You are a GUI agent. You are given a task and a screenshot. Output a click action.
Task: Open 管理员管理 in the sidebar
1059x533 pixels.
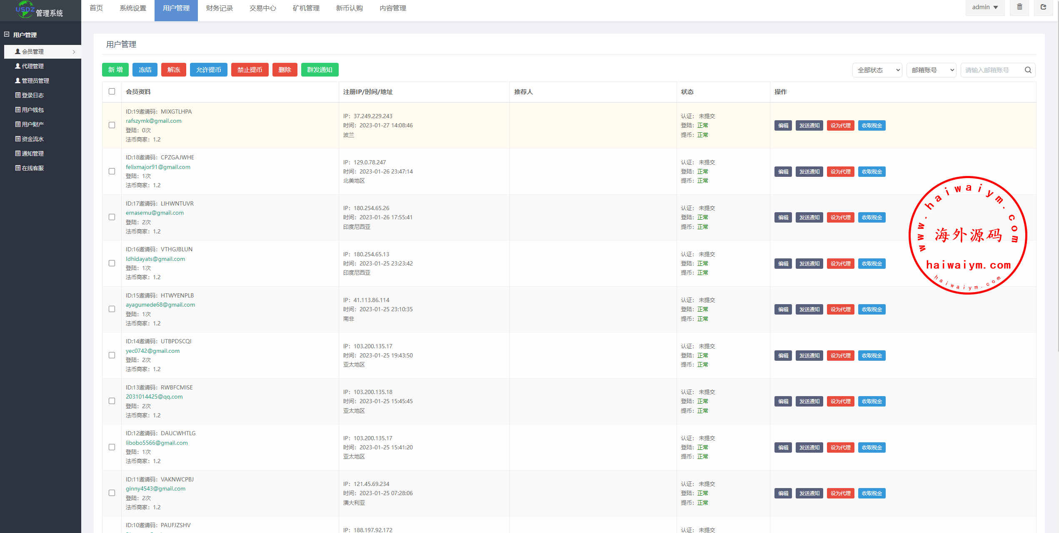[x=35, y=81]
